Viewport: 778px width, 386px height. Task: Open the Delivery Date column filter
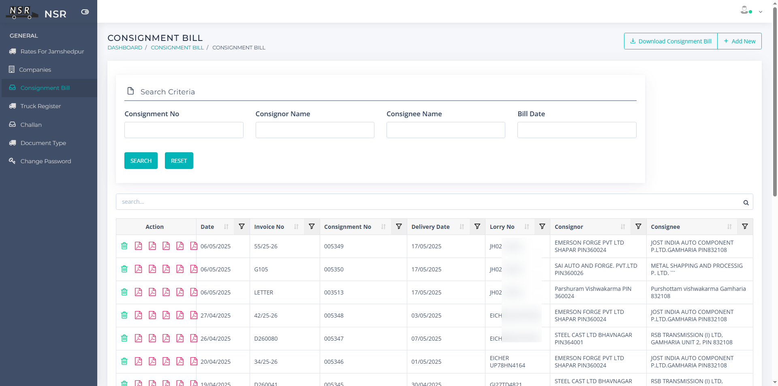pyautogui.click(x=477, y=226)
